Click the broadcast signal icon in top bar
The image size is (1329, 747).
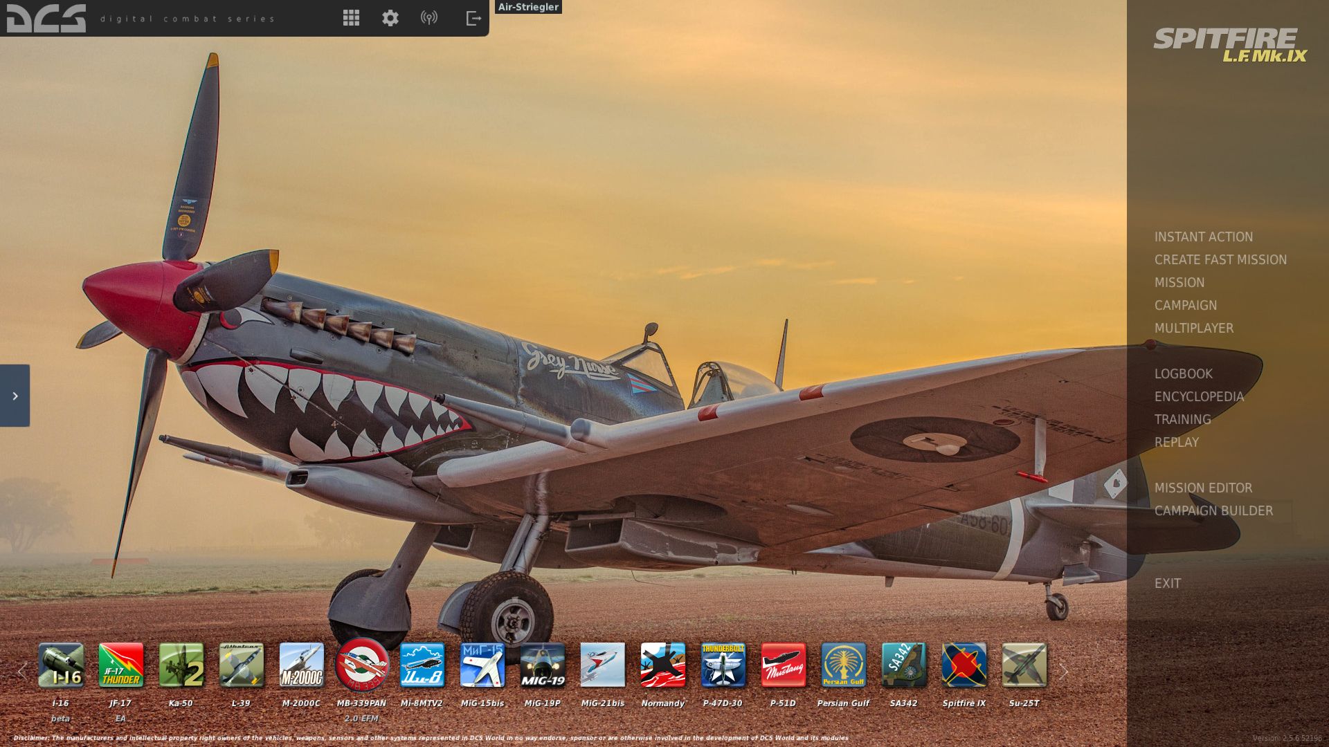point(429,18)
